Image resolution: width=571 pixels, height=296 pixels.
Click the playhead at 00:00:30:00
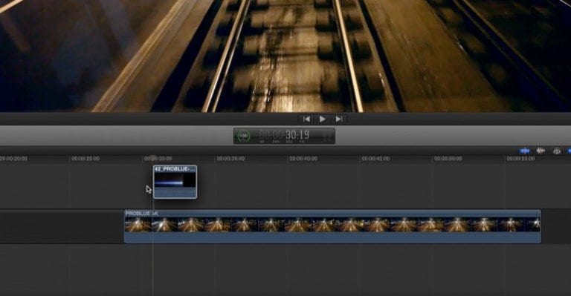tap(153, 158)
